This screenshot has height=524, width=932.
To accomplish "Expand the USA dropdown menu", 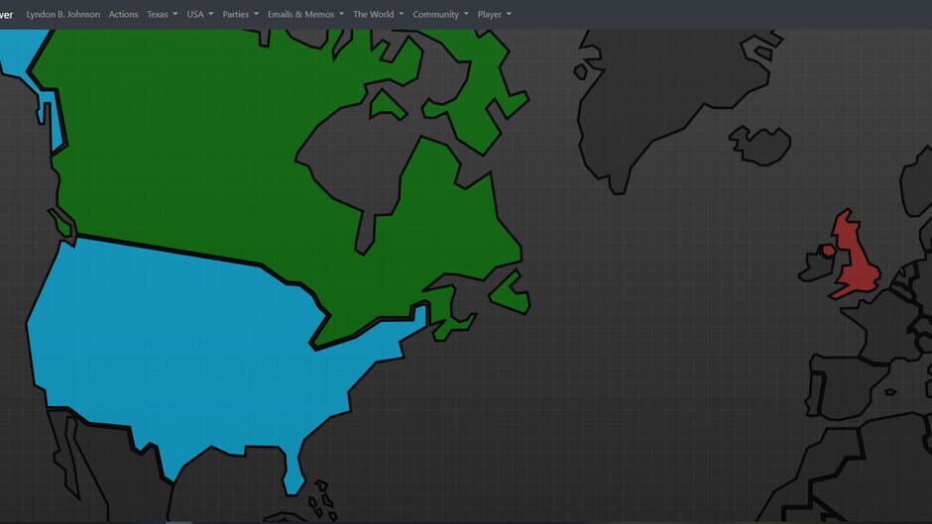I will (199, 14).
